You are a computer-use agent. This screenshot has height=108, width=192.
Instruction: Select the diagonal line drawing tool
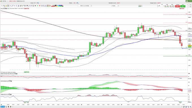click(x=12, y=6)
